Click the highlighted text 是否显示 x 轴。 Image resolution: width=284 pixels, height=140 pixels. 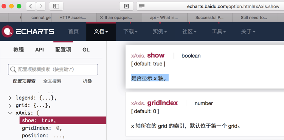pyautogui.click(x=150, y=78)
